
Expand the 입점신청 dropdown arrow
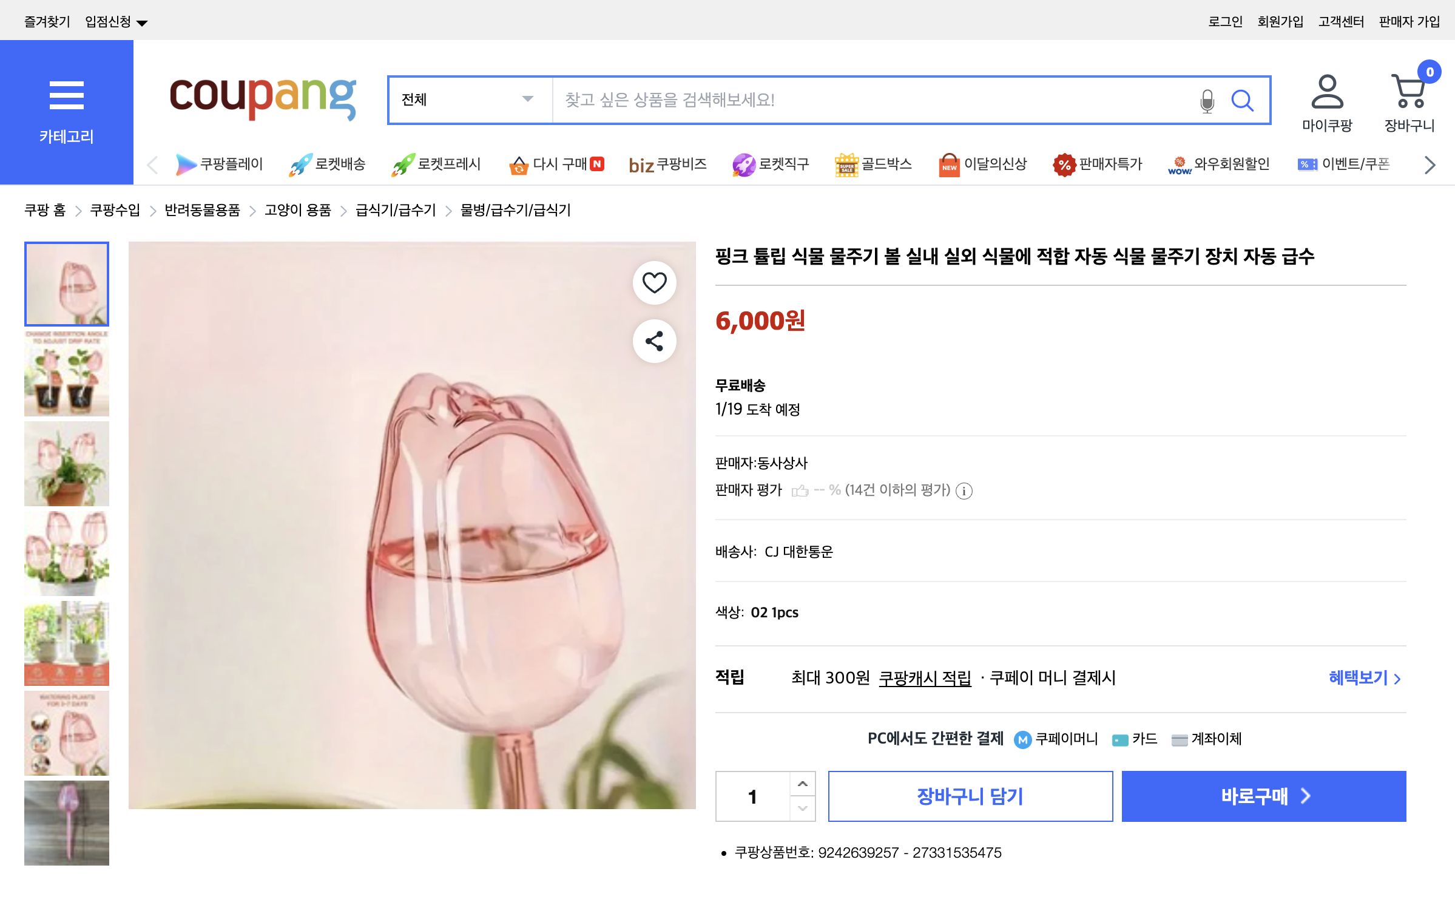pos(141,21)
